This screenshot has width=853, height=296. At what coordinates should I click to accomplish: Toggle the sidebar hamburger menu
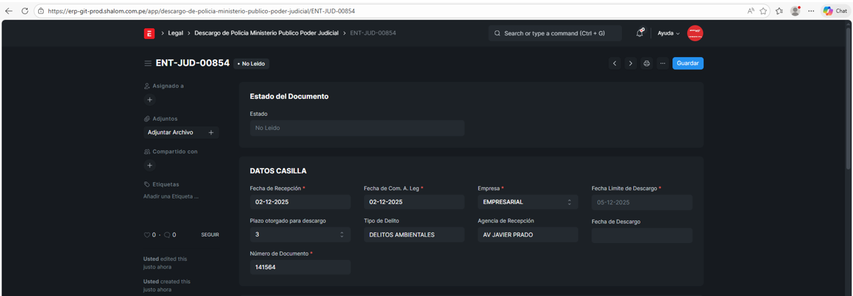[x=147, y=64]
